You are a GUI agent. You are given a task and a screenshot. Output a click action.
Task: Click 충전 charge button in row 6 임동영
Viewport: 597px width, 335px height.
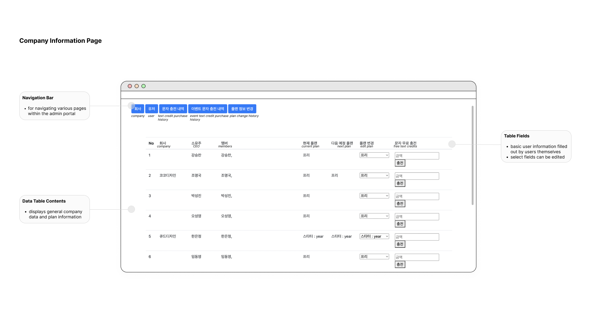(x=400, y=265)
